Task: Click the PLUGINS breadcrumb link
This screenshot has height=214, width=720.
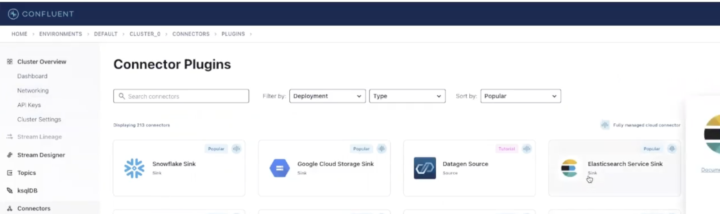Action: 233,34
